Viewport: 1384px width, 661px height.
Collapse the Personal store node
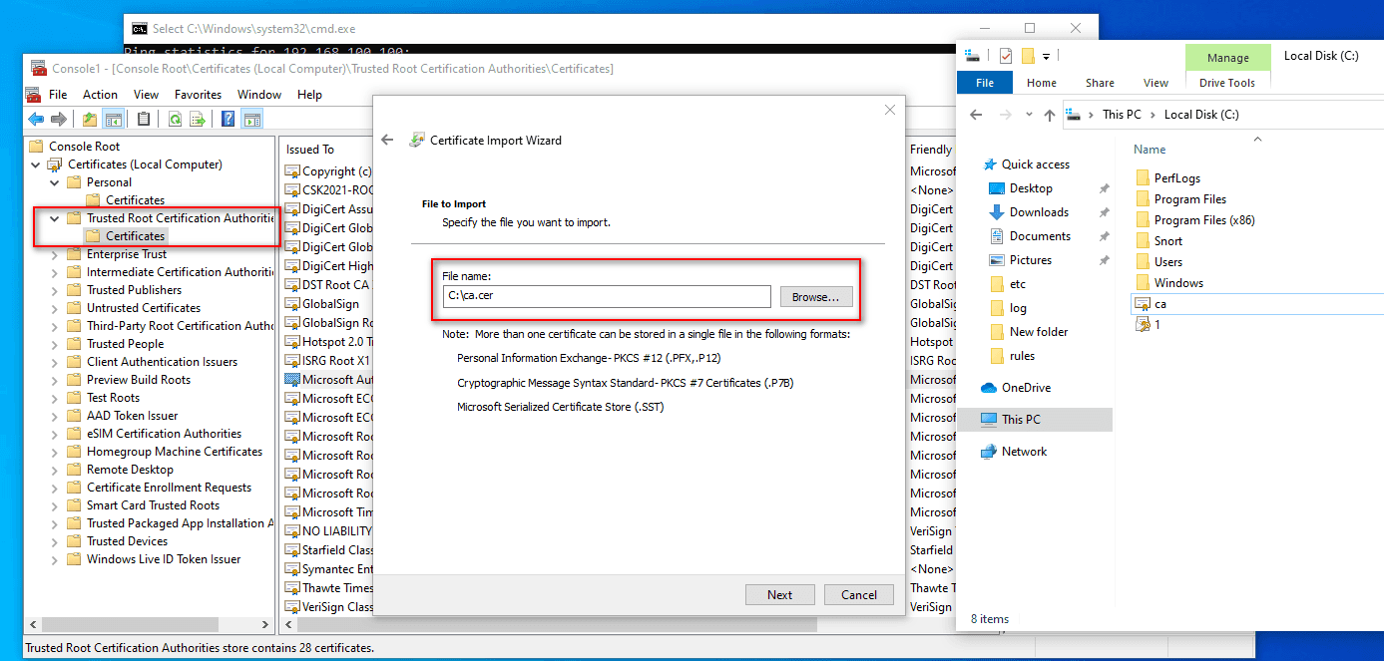(x=55, y=182)
